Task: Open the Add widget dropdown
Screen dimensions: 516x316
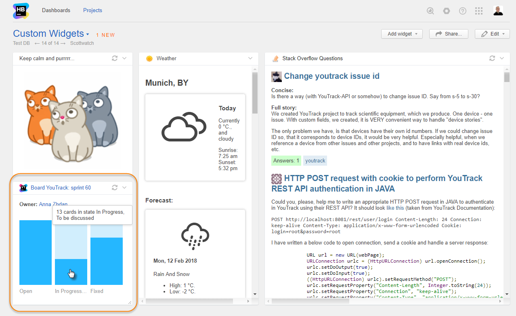Action: coord(402,34)
